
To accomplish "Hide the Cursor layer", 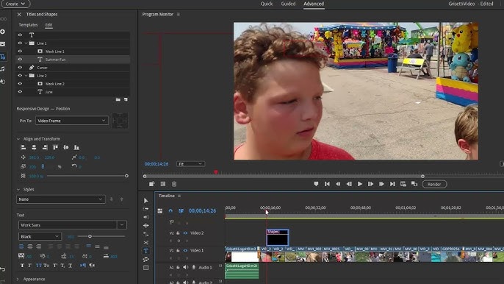I will (20, 68).
